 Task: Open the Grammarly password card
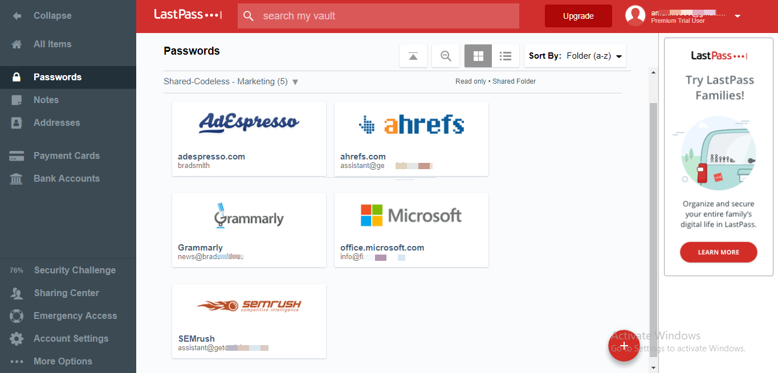[x=249, y=230]
